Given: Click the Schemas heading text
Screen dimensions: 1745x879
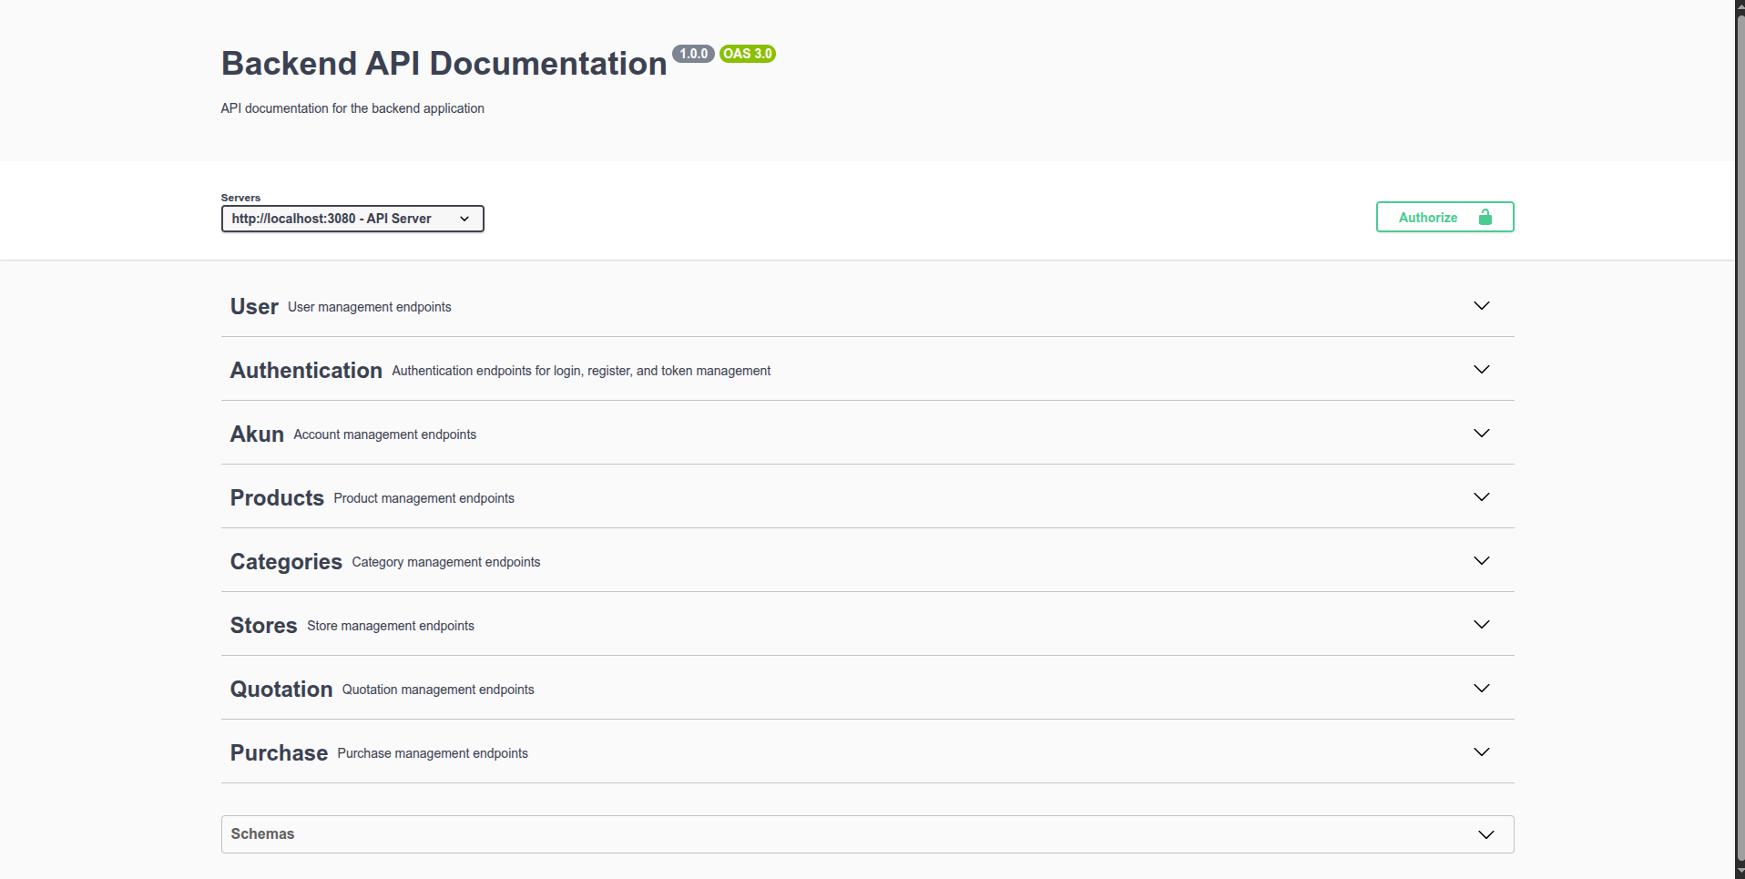Looking at the screenshot, I should point(262,834).
